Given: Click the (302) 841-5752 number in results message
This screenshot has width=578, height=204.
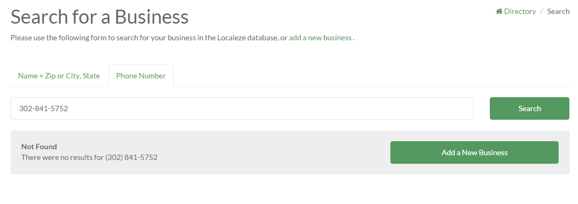Looking at the screenshot, I should click(x=131, y=157).
